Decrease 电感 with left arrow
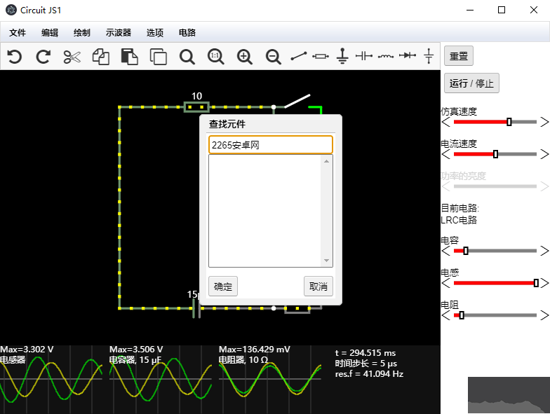The image size is (550, 414). (446, 283)
